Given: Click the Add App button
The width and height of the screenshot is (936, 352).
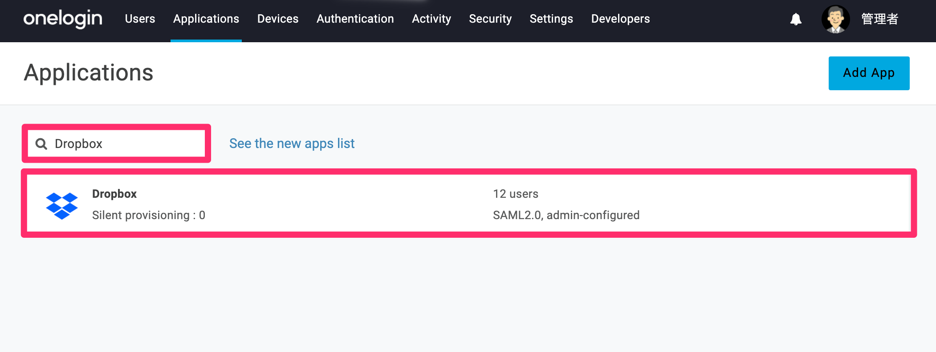Looking at the screenshot, I should click(x=869, y=73).
